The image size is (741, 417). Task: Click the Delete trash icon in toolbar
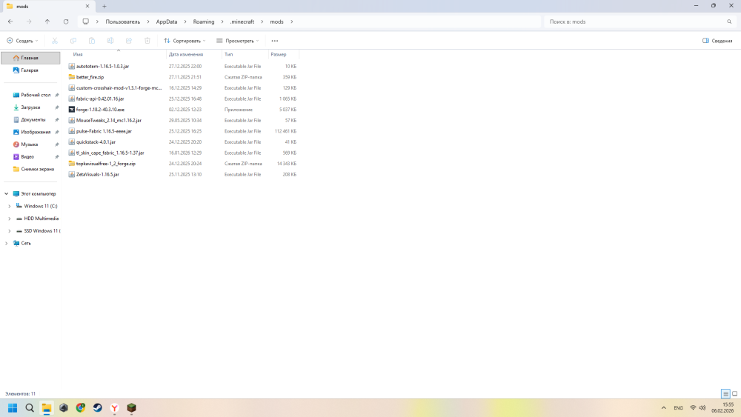[x=147, y=41]
